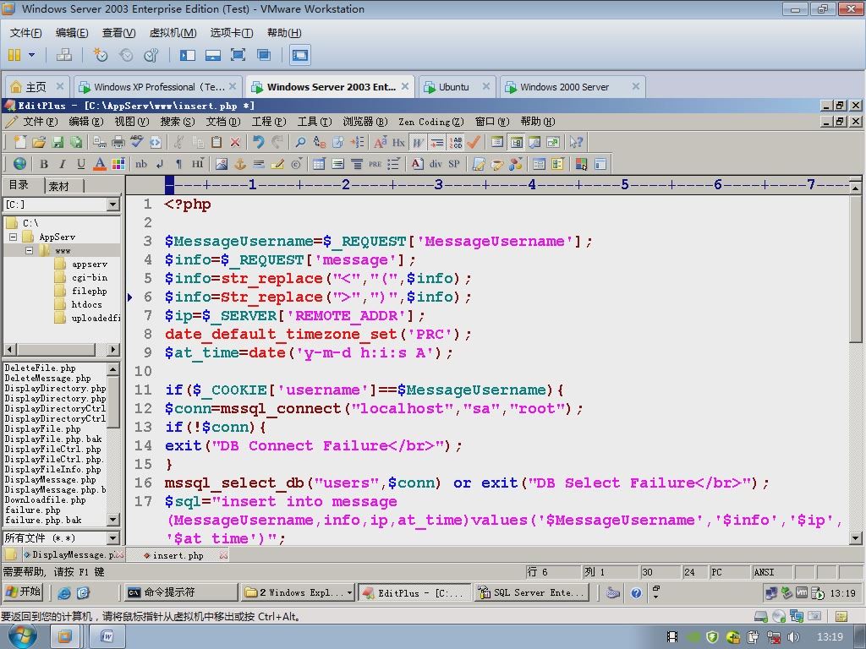The height and width of the screenshot is (649, 866).
Task: Open EditPlus 搜索(S) menu
Action: pos(178,122)
